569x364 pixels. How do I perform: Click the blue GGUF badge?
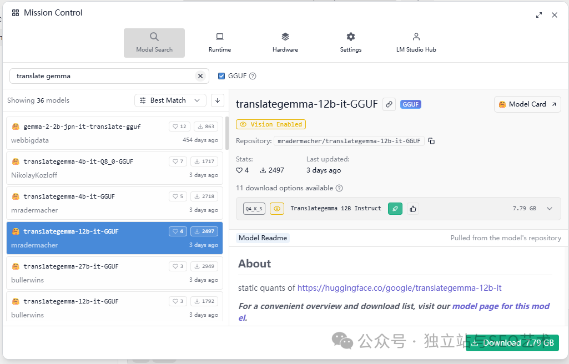pos(411,104)
